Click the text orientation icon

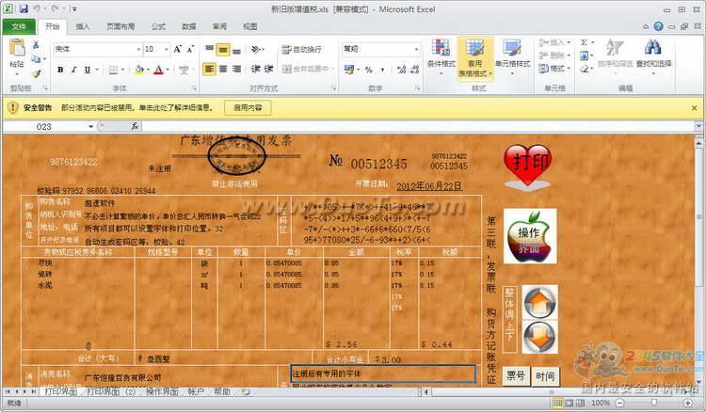[256, 49]
